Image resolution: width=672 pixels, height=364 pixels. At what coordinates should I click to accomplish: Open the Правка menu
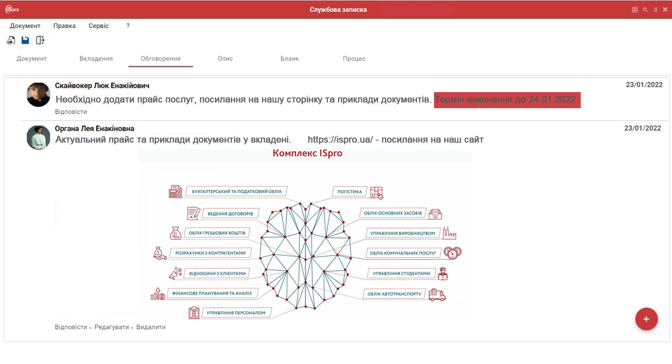point(64,26)
